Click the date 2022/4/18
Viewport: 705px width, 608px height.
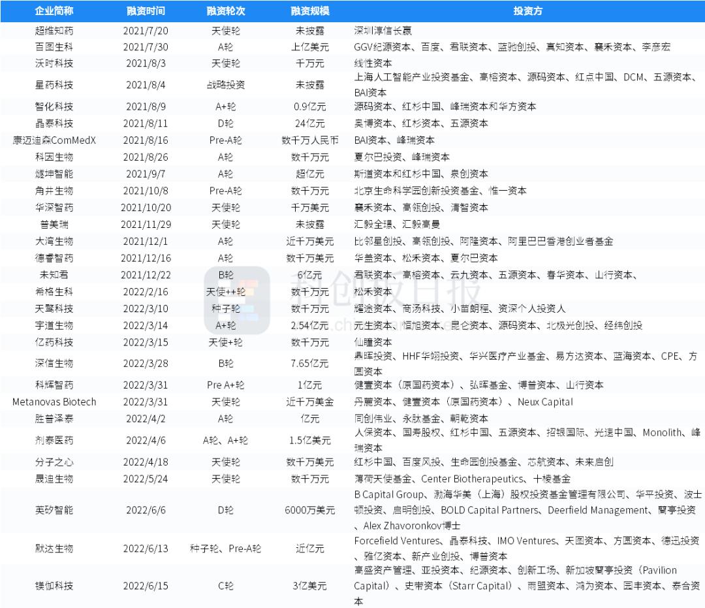(146, 462)
